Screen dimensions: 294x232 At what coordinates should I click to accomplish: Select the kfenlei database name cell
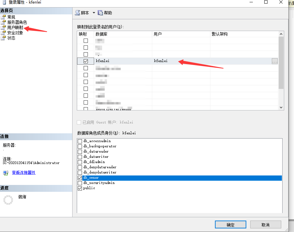[123, 61]
